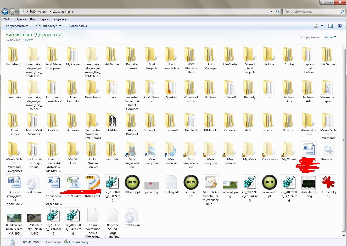Refresh the Documents folder view
Screen dimensions: 347x246
click(x=277, y=12)
